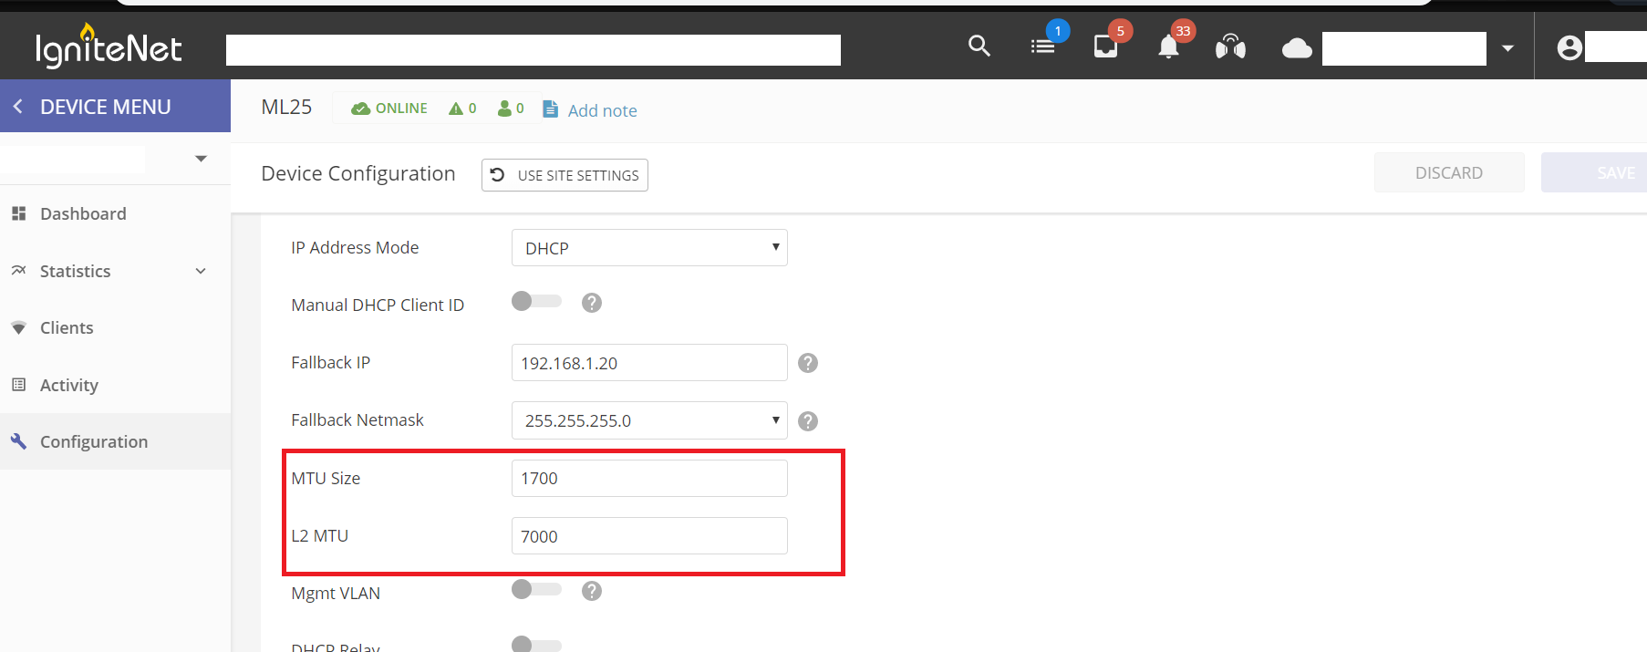Image resolution: width=1647 pixels, height=652 pixels.
Task: Click the DISCARD button
Action: [x=1449, y=172]
